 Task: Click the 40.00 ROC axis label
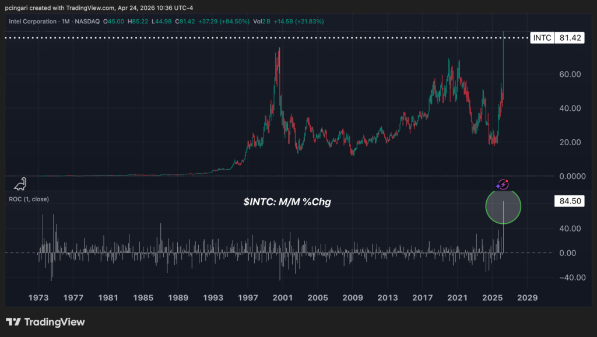pos(570,229)
